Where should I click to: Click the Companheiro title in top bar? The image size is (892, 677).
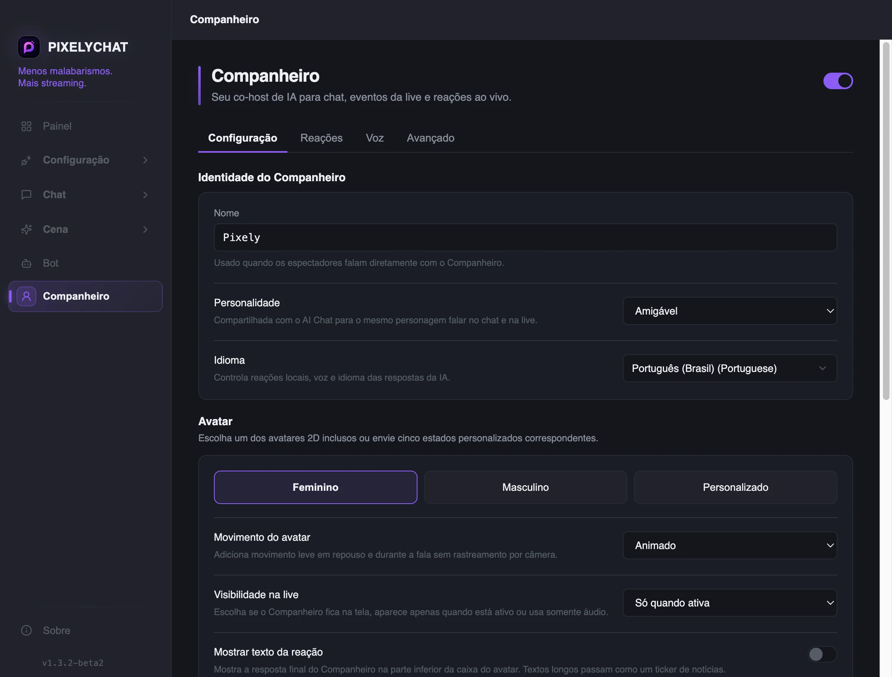[x=224, y=19]
